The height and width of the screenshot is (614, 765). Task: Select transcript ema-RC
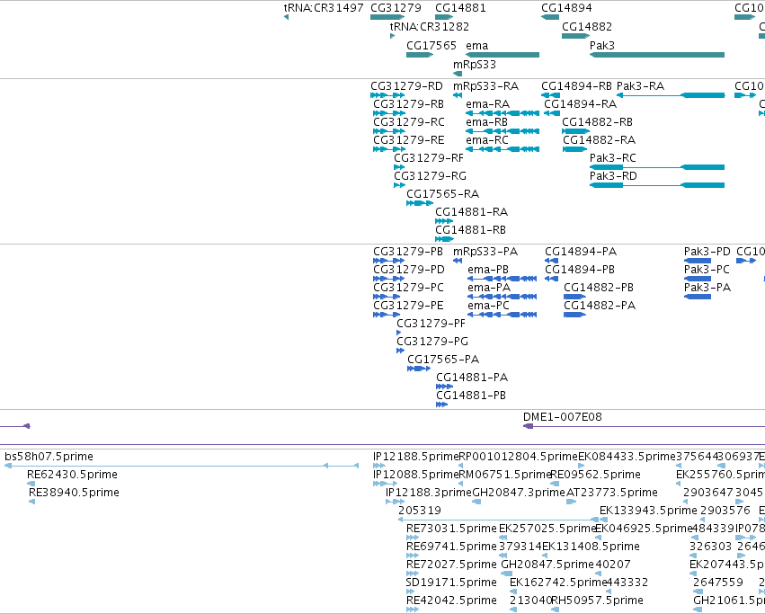click(487, 140)
